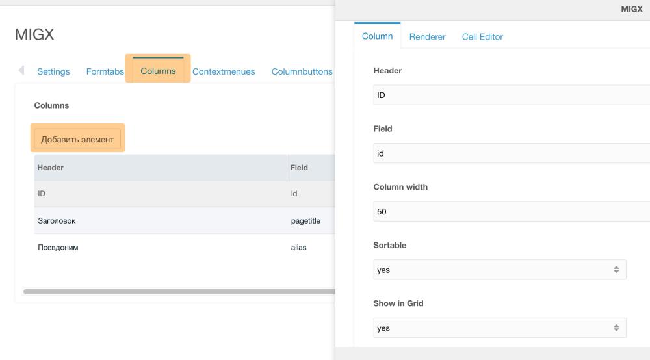Open the Cell Editor tab
The width and height of the screenshot is (650, 360).
(x=482, y=37)
